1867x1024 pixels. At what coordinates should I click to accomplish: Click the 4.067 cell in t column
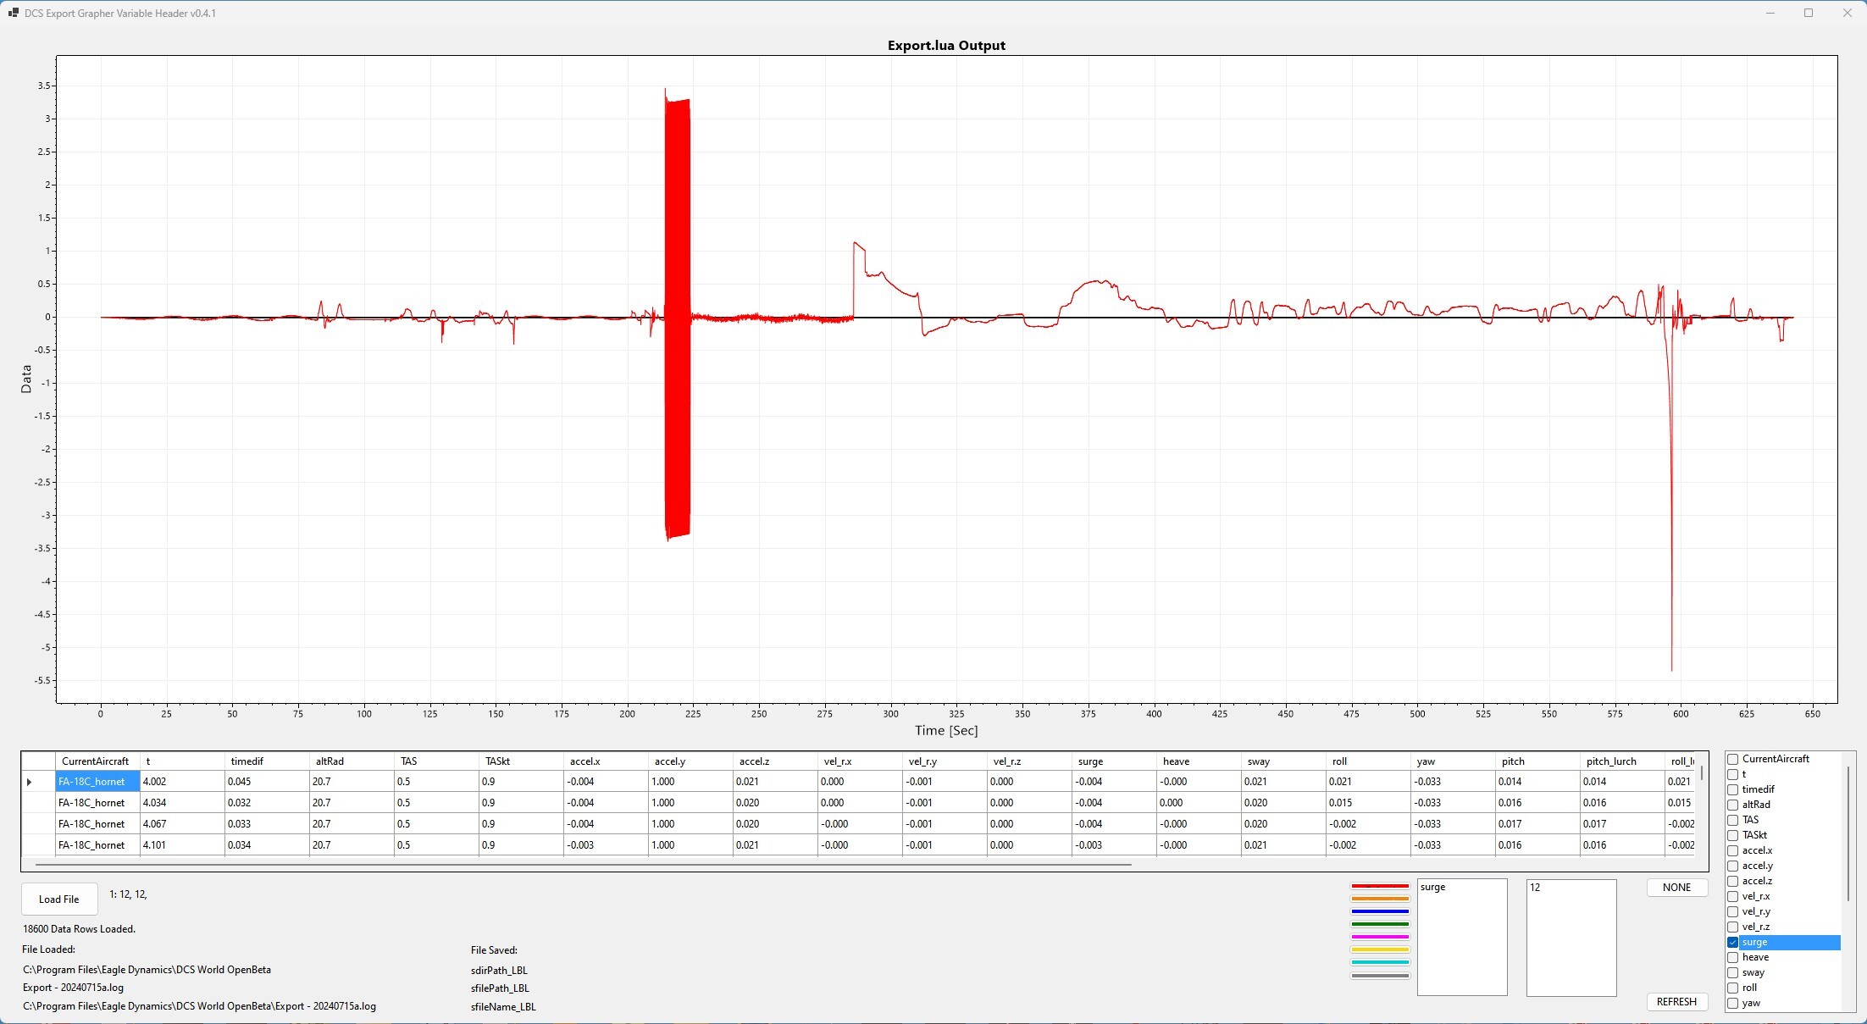pyautogui.click(x=182, y=824)
